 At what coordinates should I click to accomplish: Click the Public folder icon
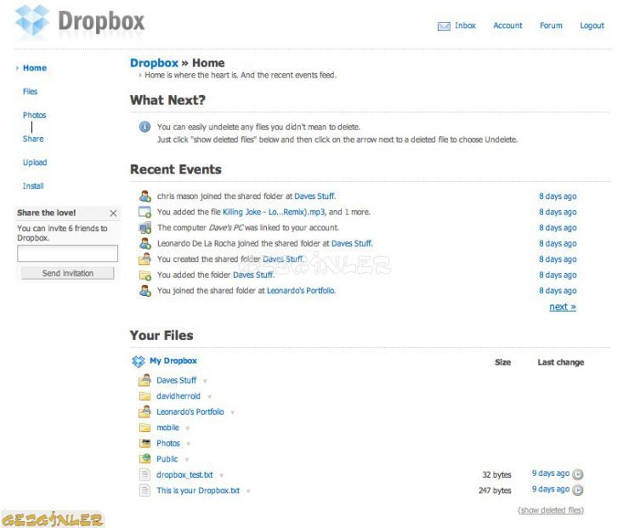click(x=144, y=459)
